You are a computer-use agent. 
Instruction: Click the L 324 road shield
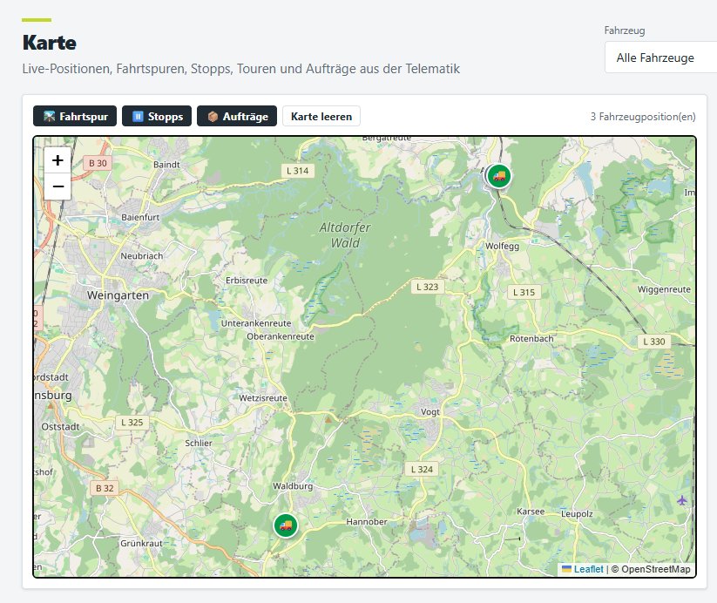pos(422,470)
